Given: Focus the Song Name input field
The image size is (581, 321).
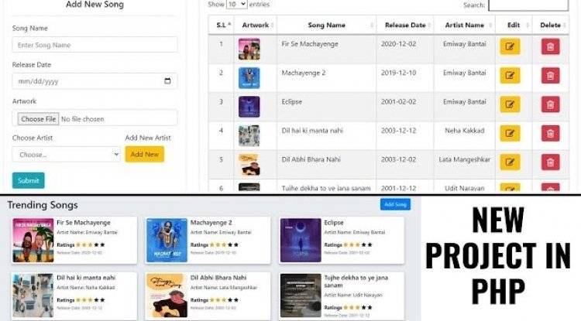Looking at the screenshot, I should pyautogui.click(x=95, y=45).
